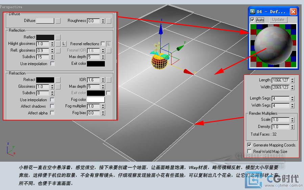Screen dimensions: 304x190
Task: Uncheck Auto in material preview window
Action: point(252,20)
